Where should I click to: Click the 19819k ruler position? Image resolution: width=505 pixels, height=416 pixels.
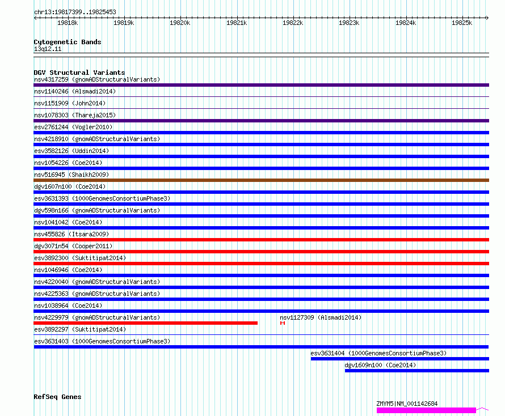click(x=124, y=23)
